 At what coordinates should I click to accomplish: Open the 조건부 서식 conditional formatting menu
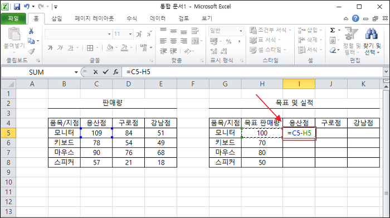click(270, 30)
